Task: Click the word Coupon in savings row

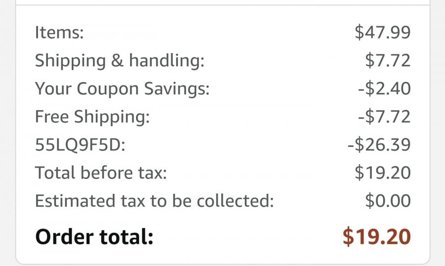Action: click(108, 89)
